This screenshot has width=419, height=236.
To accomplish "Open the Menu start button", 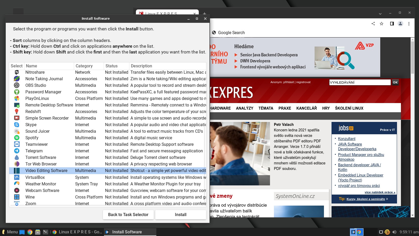I will [x=10, y=232].
